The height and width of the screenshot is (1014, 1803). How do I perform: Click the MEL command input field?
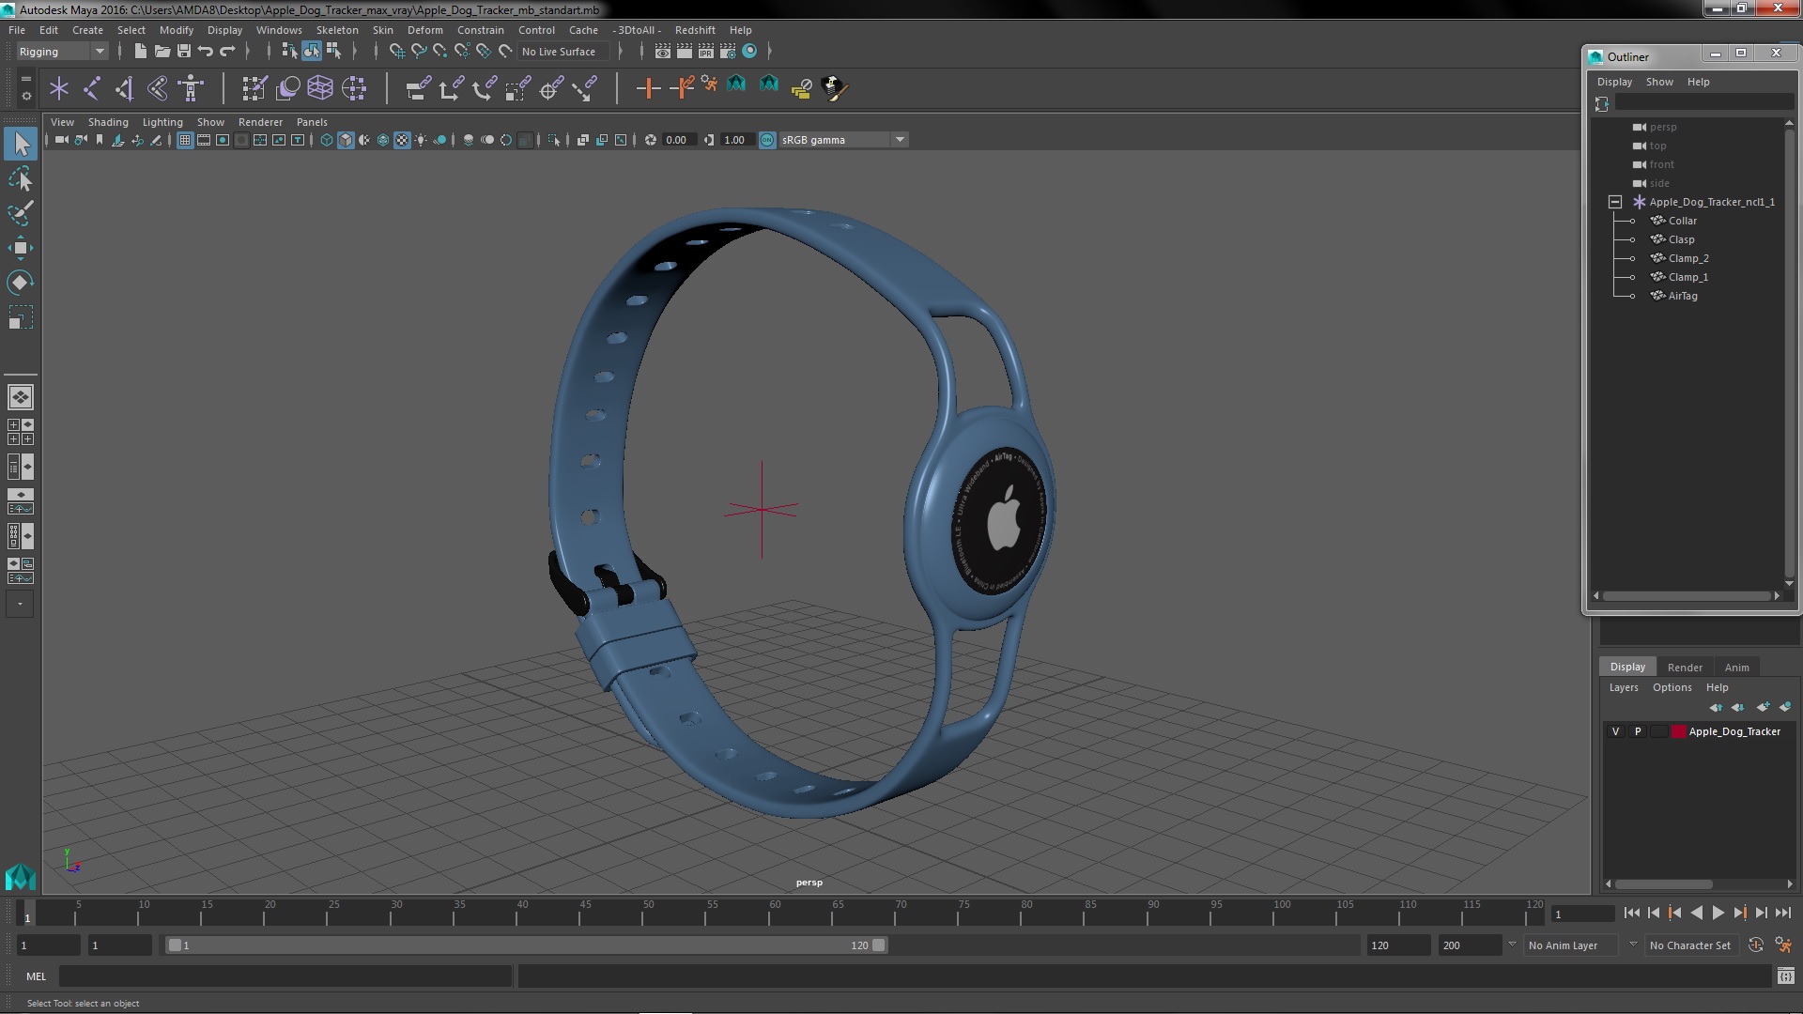[285, 976]
